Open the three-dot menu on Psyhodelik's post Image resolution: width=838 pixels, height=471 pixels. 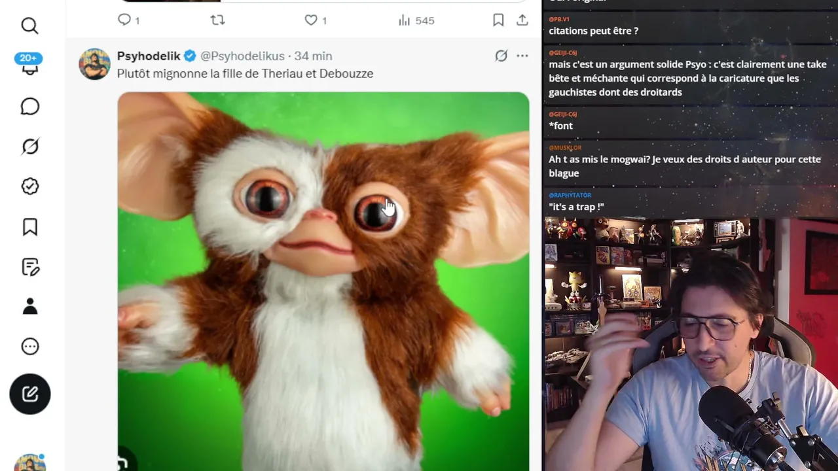(522, 56)
